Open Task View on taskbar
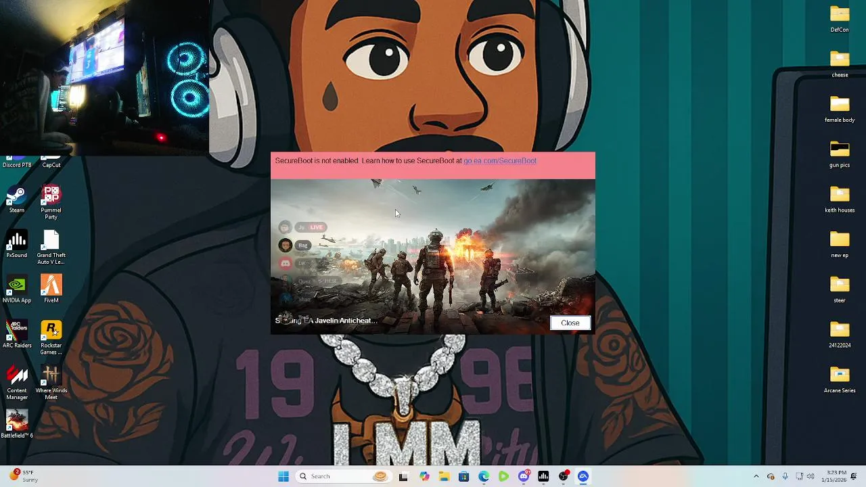Screen dimensions: 866x487 (x=403, y=476)
